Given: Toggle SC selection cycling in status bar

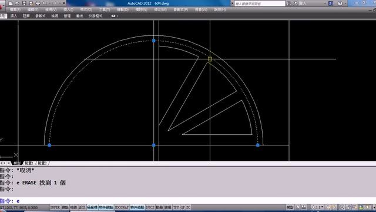Looking at the screenshot, I should click(188, 207).
